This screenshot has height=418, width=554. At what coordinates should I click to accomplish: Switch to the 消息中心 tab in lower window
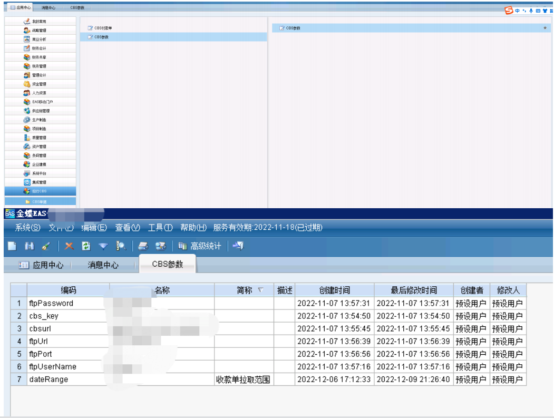103,265
